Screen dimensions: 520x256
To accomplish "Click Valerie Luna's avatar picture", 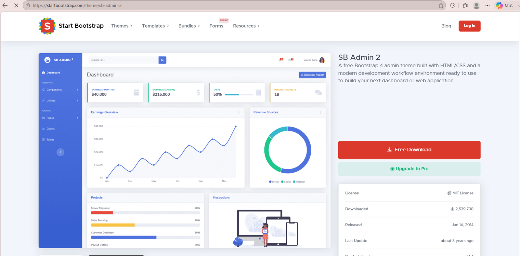I will [x=322, y=60].
